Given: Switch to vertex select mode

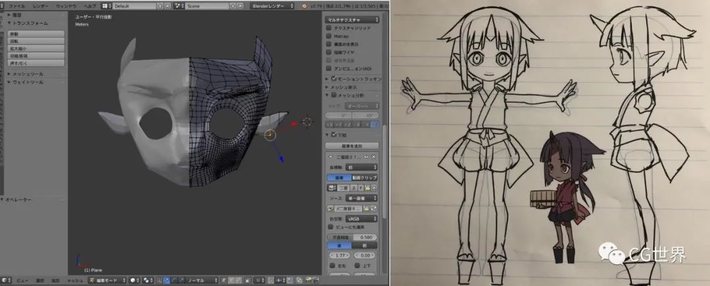Looking at the screenshot, I should (224, 281).
